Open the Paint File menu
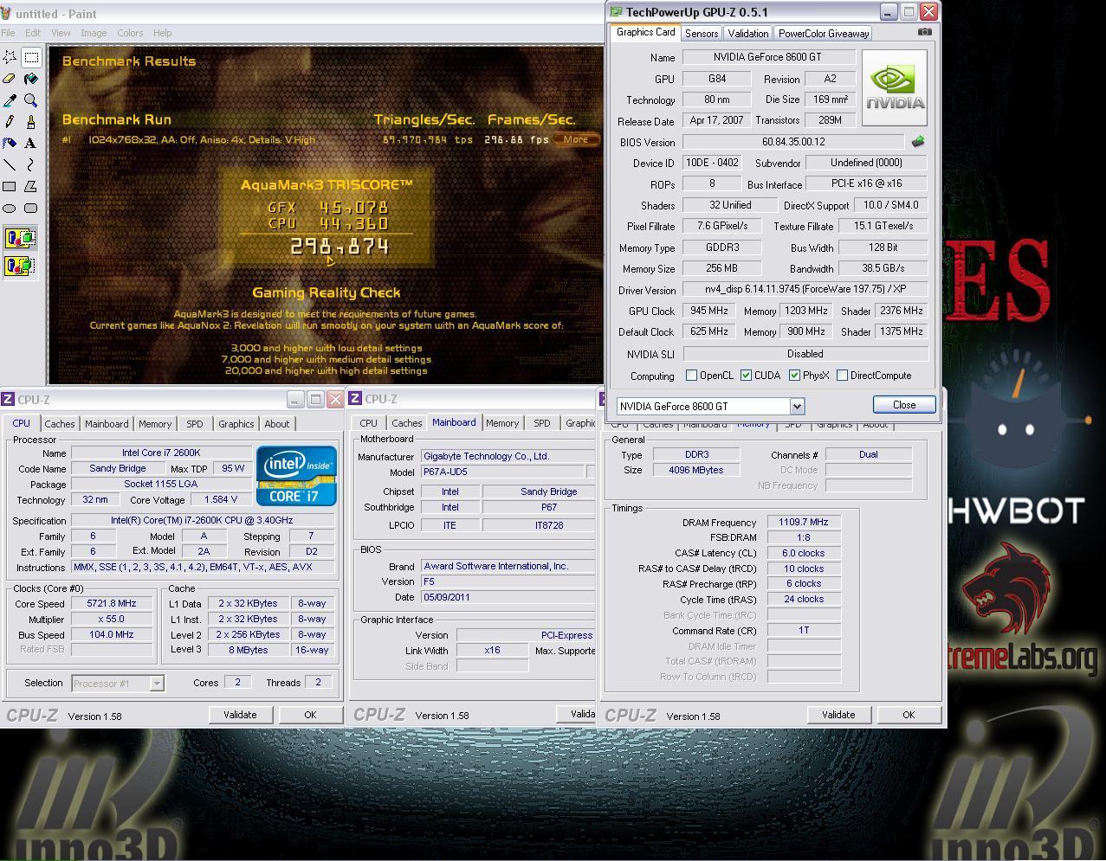Screen dimensions: 1106x861 (8, 33)
